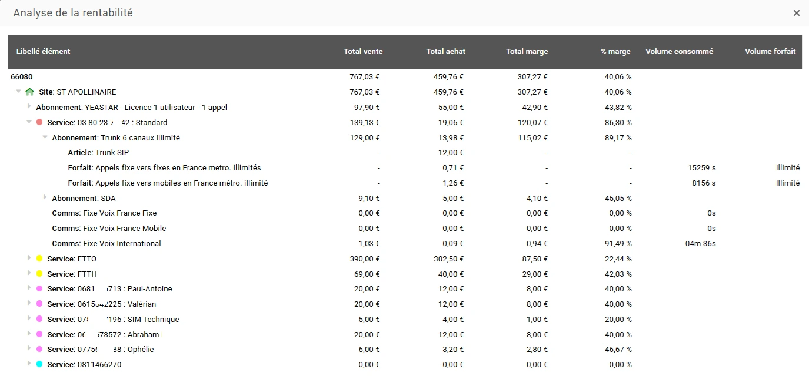The height and width of the screenshot is (376, 809).
Task: Close the Analyse de la rentabilité dialog
Action: pyautogui.click(x=797, y=13)
